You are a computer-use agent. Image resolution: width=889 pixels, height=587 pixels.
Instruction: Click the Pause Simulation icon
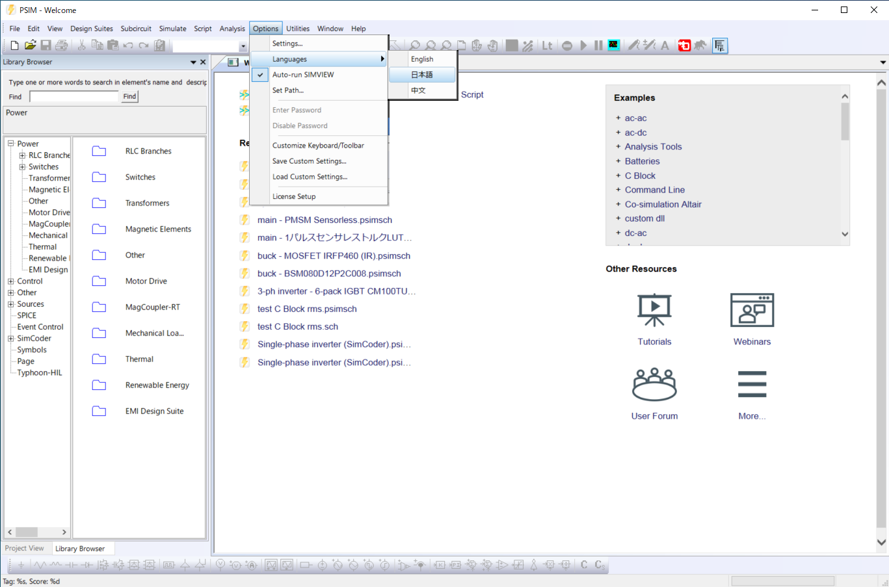tap(598, 46)
